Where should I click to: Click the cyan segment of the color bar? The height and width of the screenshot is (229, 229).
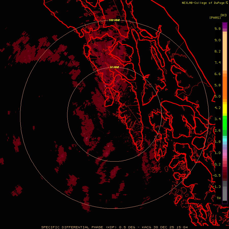tap(225, 140)
